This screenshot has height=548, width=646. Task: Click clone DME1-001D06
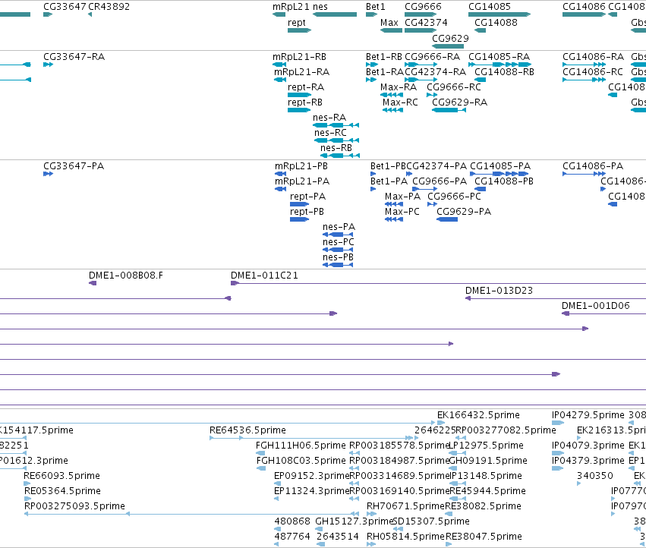[596, 306]
